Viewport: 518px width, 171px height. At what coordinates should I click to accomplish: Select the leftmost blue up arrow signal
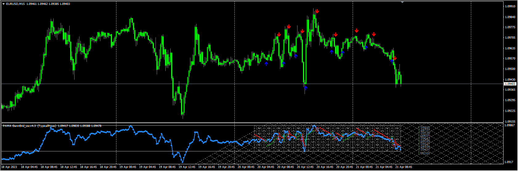coord(266,64)
